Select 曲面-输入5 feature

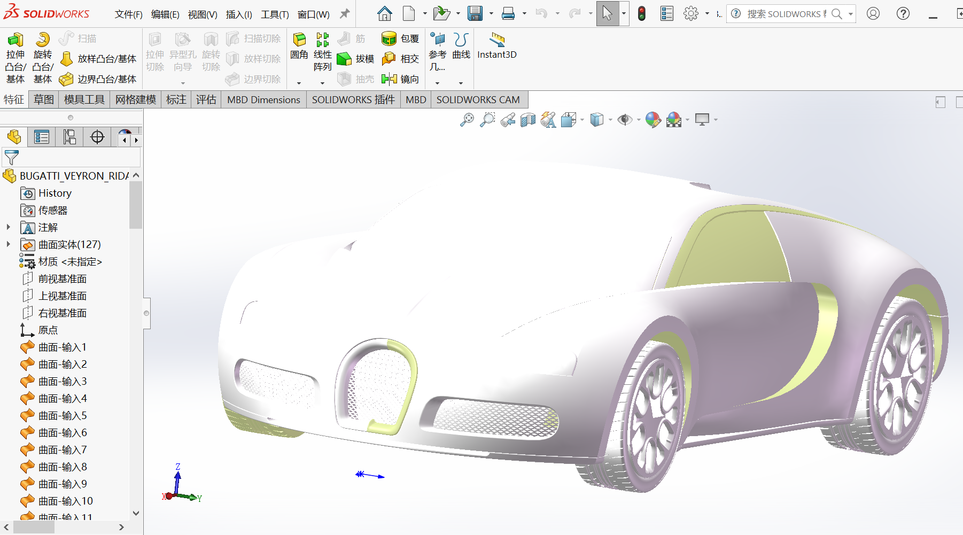[x=53, y=415]
